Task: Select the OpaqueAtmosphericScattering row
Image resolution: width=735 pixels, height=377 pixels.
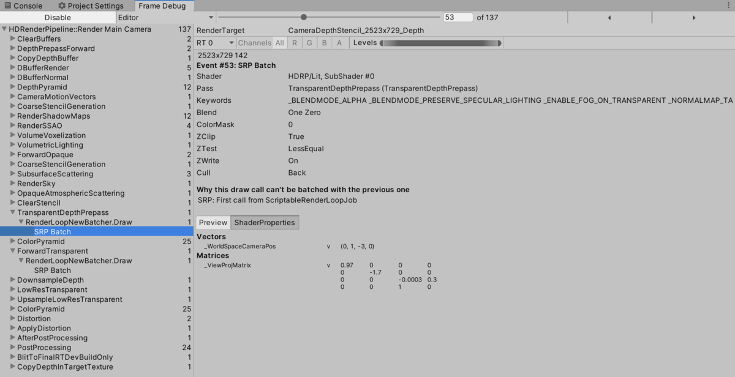Action: [97, 193]
